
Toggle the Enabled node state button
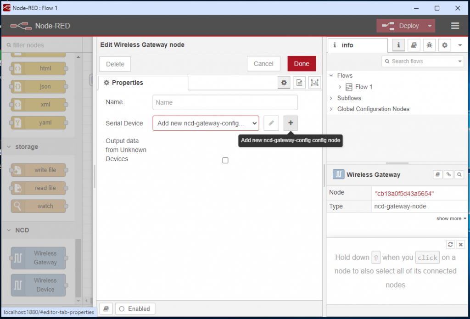135,309
